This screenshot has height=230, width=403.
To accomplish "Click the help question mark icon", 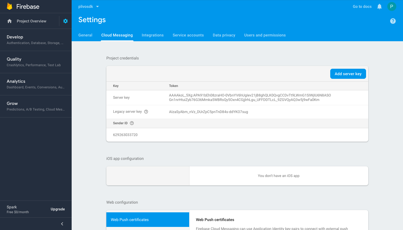I will click(393, 21).
